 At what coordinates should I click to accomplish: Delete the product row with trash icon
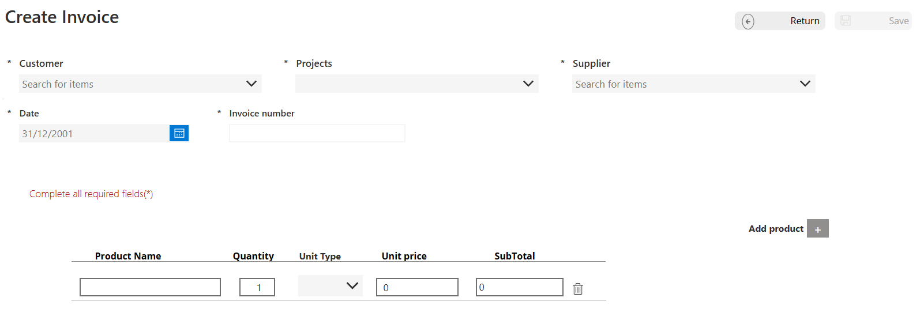578,289
